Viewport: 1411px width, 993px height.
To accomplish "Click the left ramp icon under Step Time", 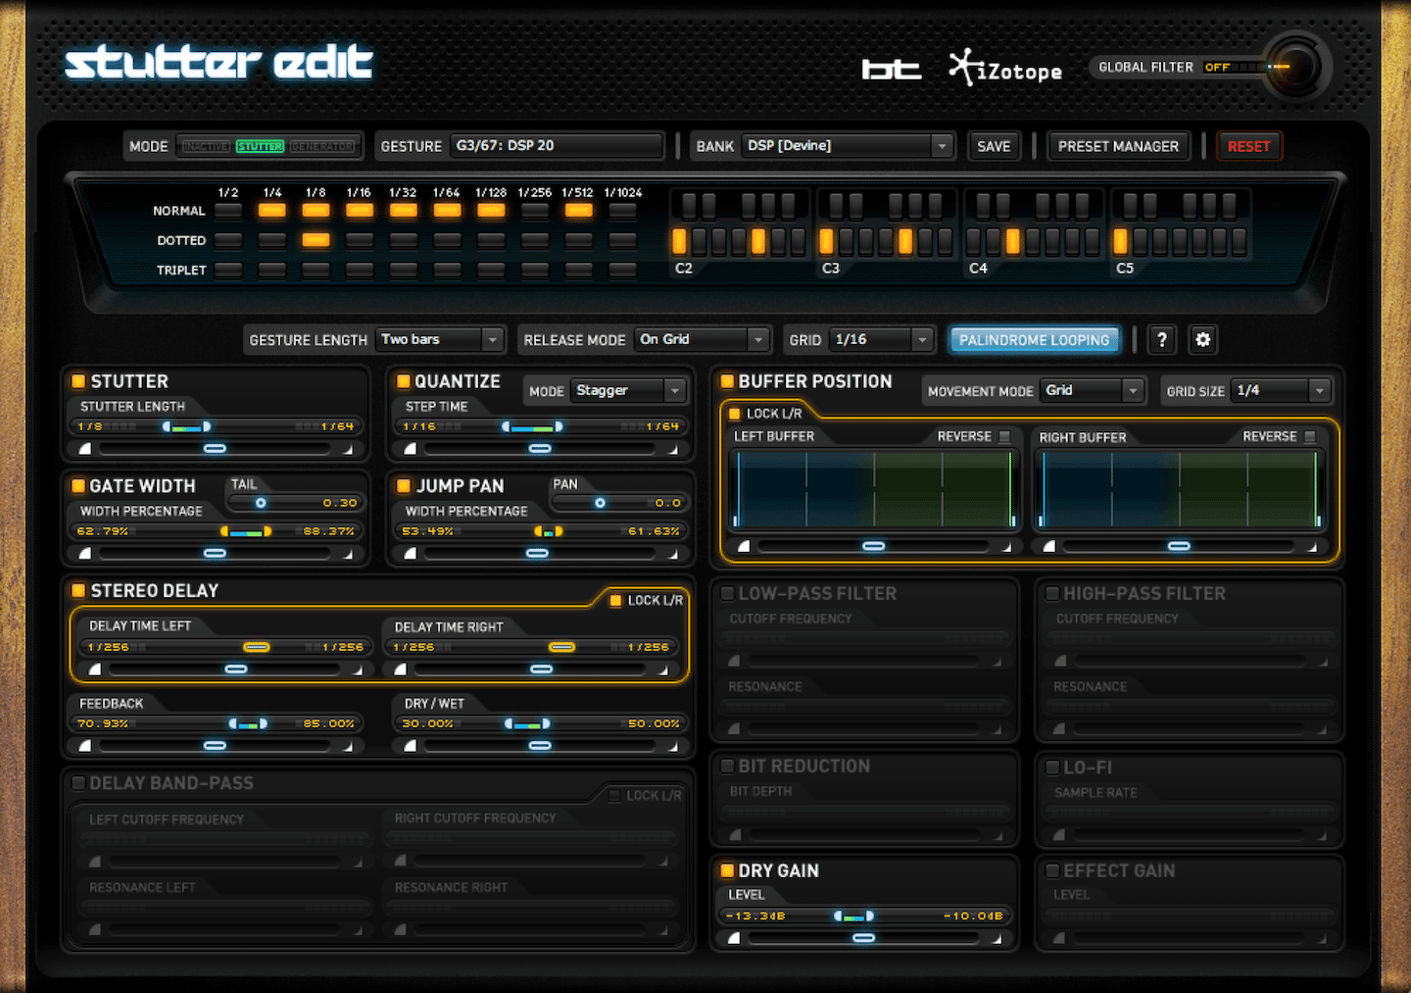I will tap(411, 449).
